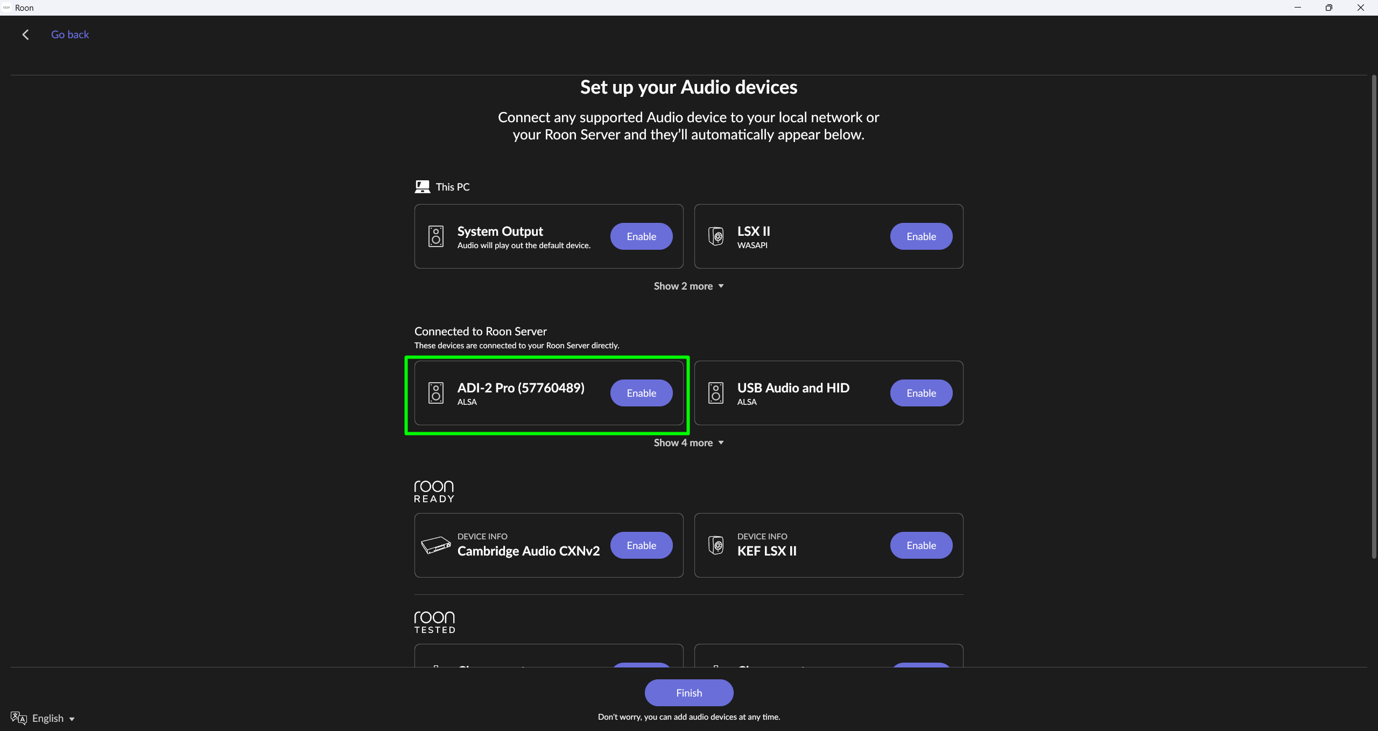This screenshot has height=731, width=1378.
Task: Enable the Cambridge Audio CXNv2 device
Action: (641, 545)
